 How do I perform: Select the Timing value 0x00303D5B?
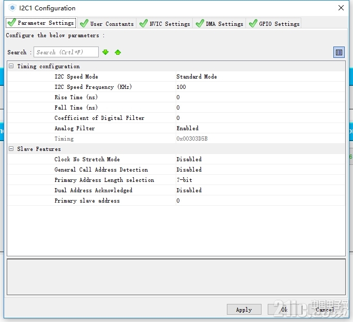tap(192, 139)
